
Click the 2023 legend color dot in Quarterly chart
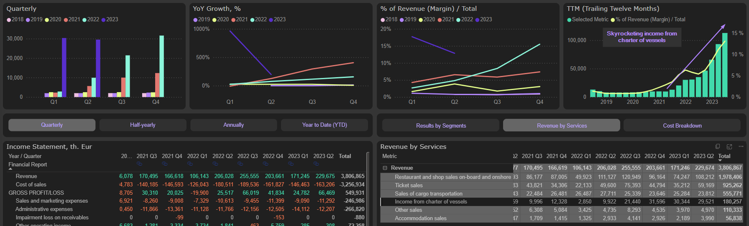click(x=103, y=20)
